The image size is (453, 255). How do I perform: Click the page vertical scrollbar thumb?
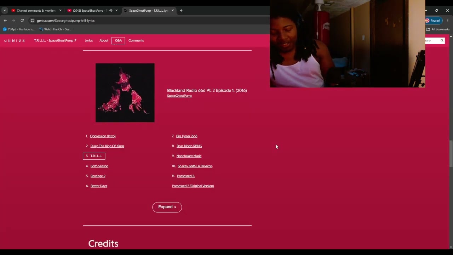point(451,153)
